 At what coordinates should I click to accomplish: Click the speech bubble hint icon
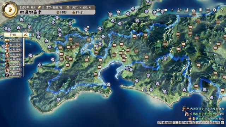[158, 10]
